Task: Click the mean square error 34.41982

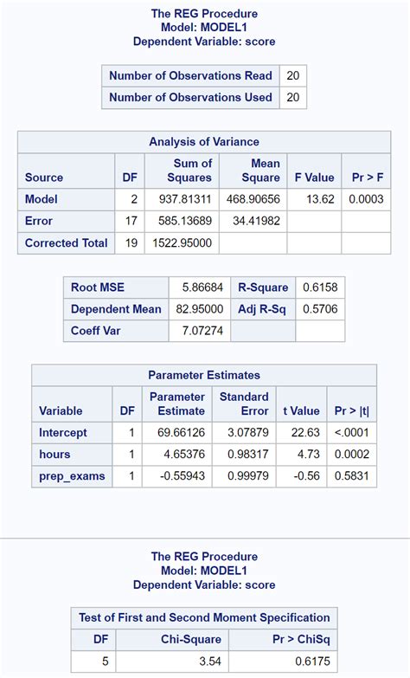Action: pyautogui.click(x=257, y=221)
